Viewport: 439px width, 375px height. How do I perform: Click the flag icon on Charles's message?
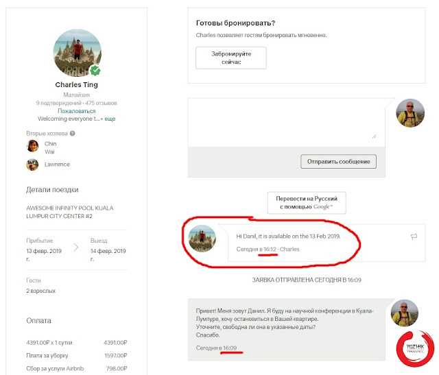(414, 237)
